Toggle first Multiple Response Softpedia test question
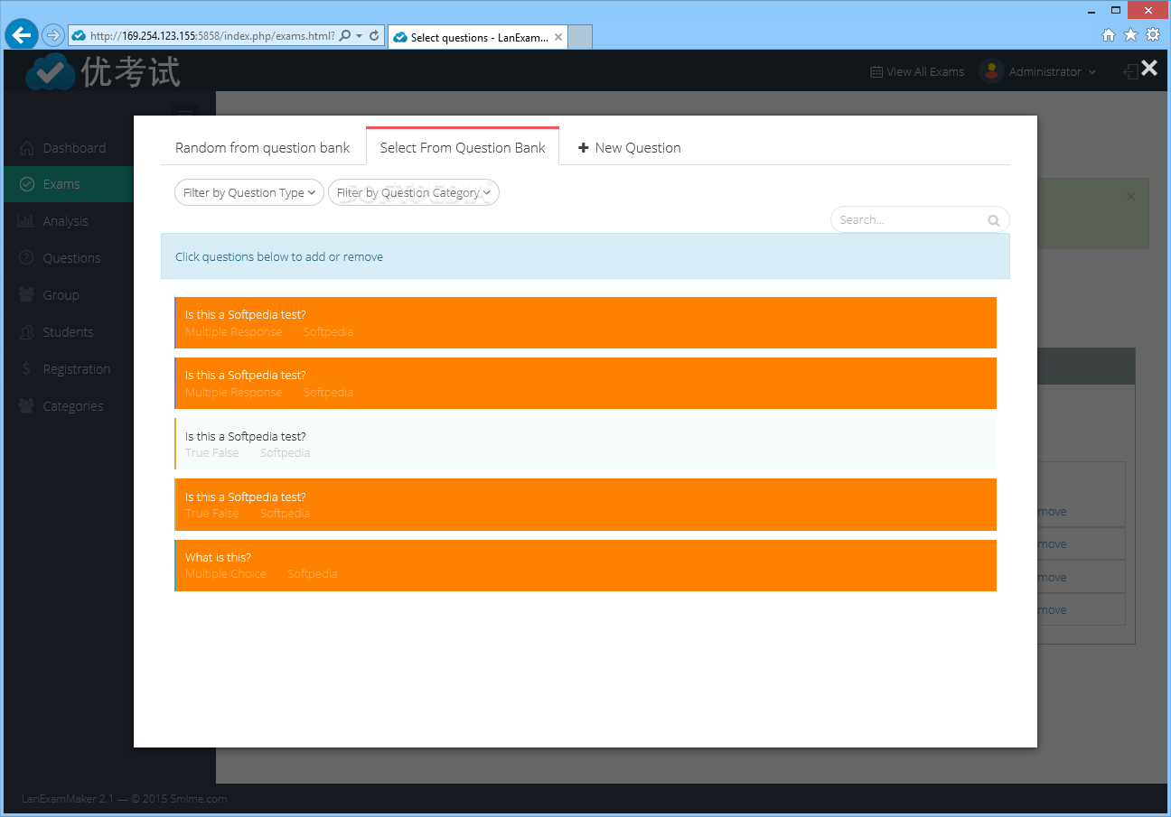Viewport: 1171px width, 817px height. [x=585, y=322]
